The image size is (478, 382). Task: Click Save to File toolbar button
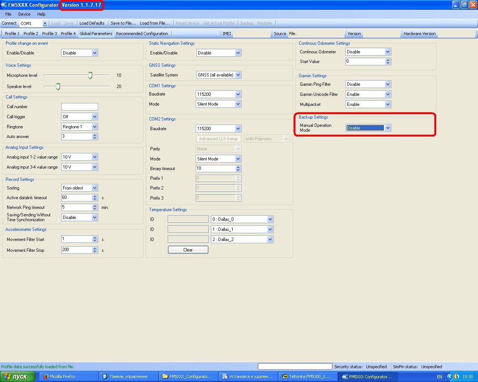point(123,23)
